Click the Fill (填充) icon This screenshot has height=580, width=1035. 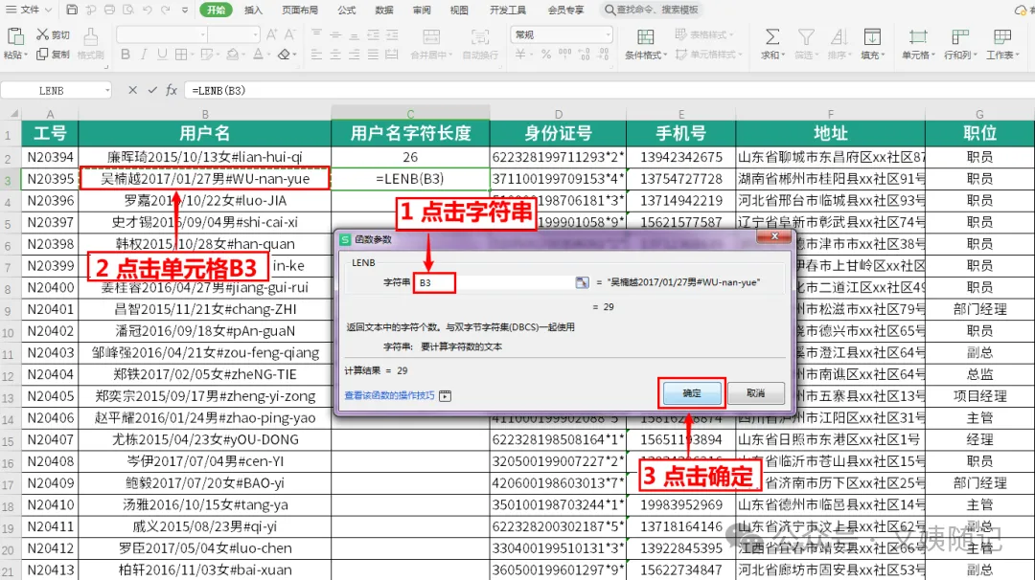click(872, 37)
